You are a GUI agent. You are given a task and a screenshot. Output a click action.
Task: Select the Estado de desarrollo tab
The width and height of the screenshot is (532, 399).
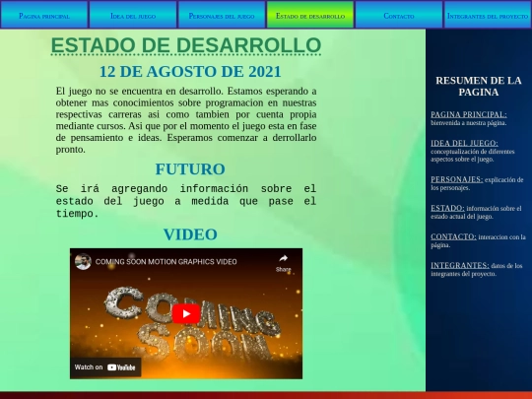pyautogui.click(x=310, y=15)
